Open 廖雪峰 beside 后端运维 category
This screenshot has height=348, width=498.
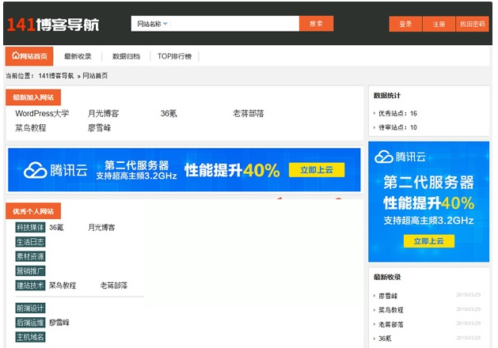59,323
